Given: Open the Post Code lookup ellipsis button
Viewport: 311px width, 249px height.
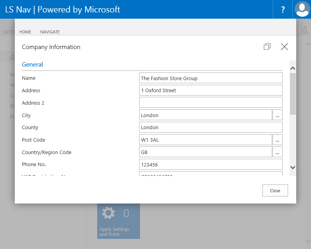Looking at the screenshot, I should [x=278, y=140].
